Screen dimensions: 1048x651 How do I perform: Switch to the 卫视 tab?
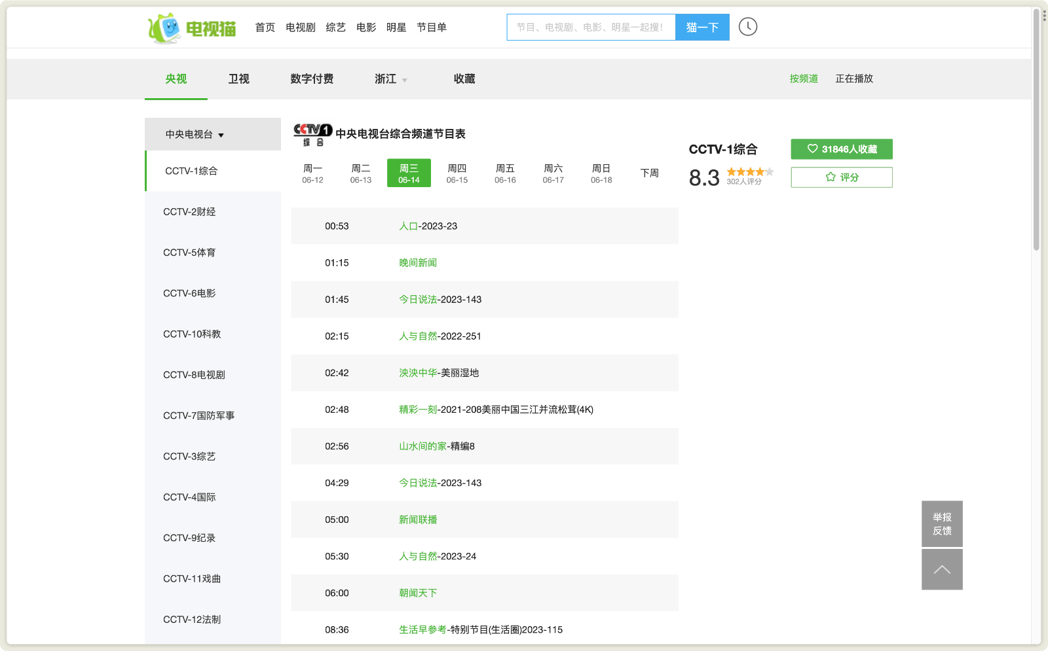[x=238, y=79]
